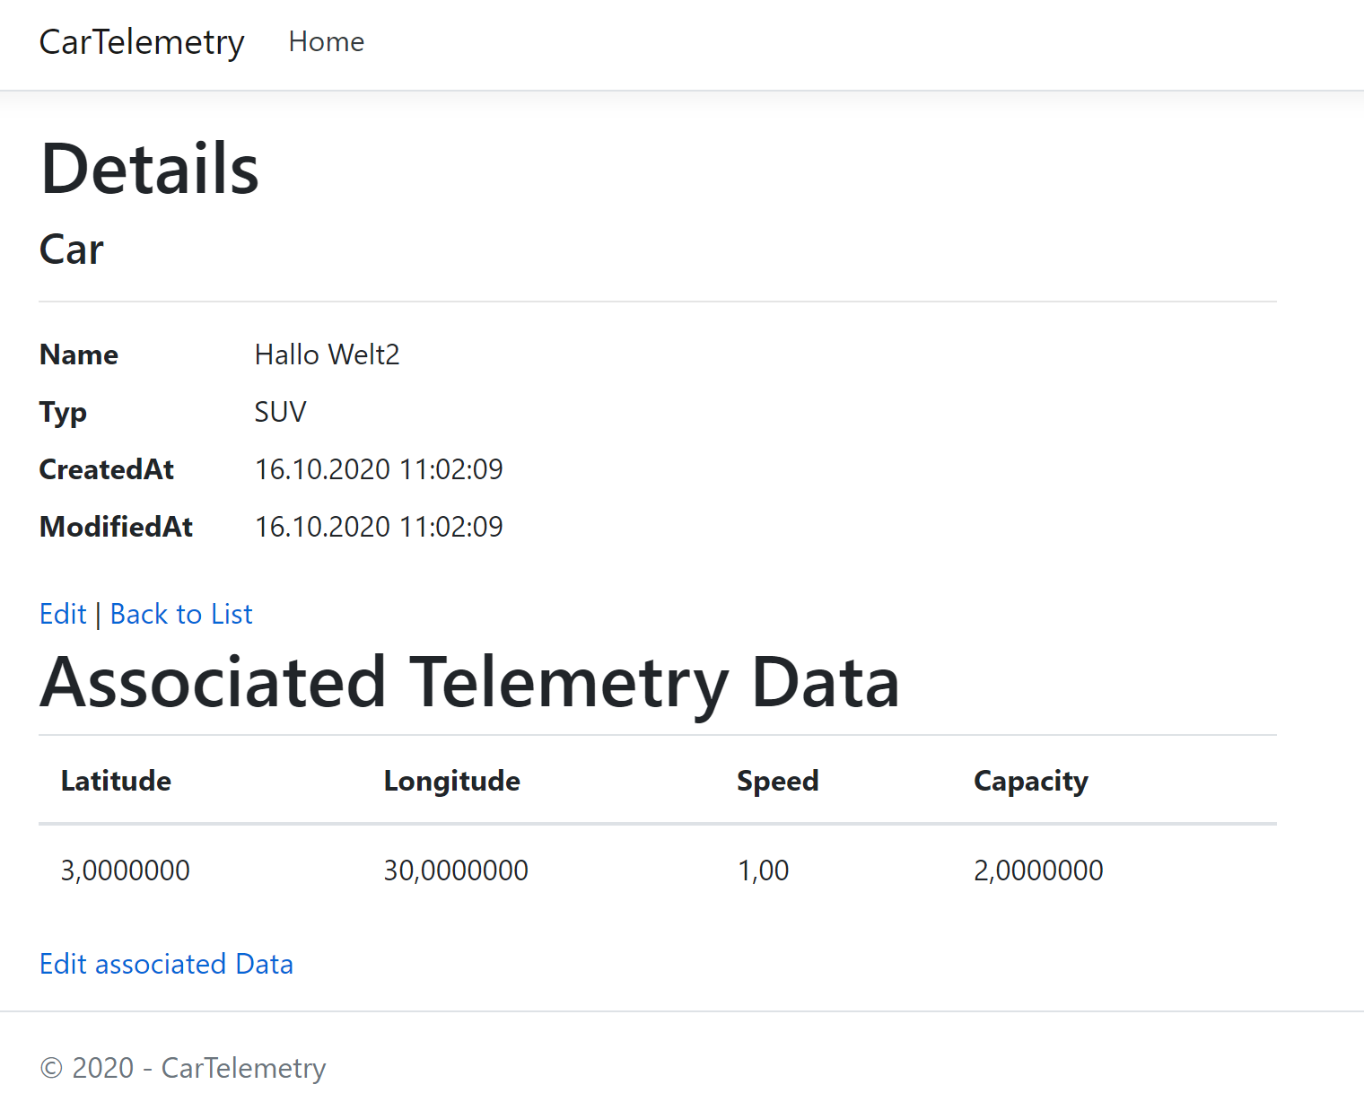Click the Longitude column header
Viewport: 1364px width, 1102px height.
pos(451,781)
